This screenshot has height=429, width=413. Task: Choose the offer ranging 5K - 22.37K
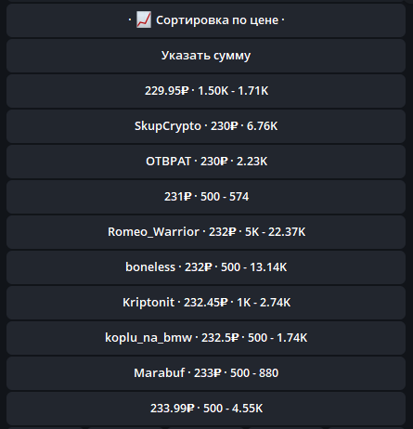(x=206, y=232)
